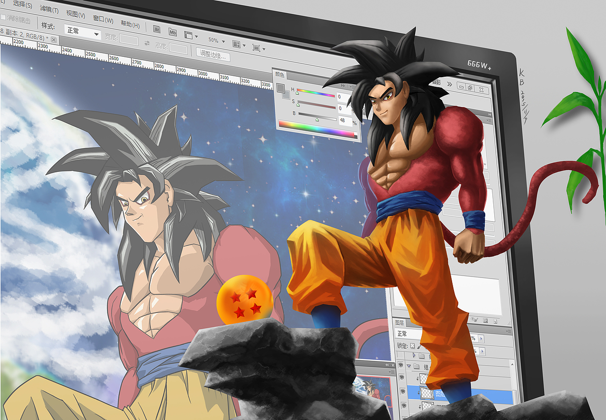Image resolution: width=606 pixels, height=420 pixels.
Task: Click the 调整边缘... button
Action: click(x=214, y=55)
